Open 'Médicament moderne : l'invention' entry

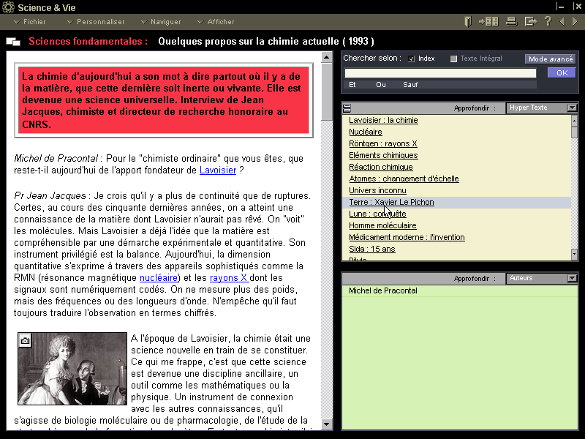coord(407,237)
